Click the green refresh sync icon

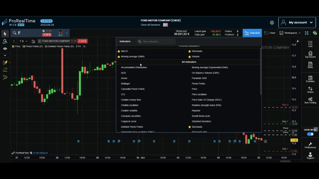click(x=315, y=33)
